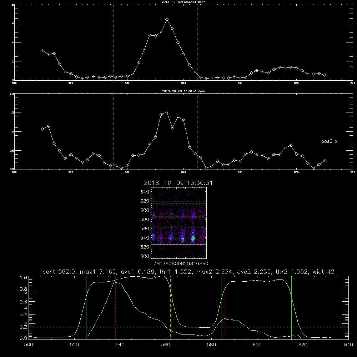This screenshot has height=357, width=357.
Task: Click 'widt 48' in bottom plot title
Action: 323,272
